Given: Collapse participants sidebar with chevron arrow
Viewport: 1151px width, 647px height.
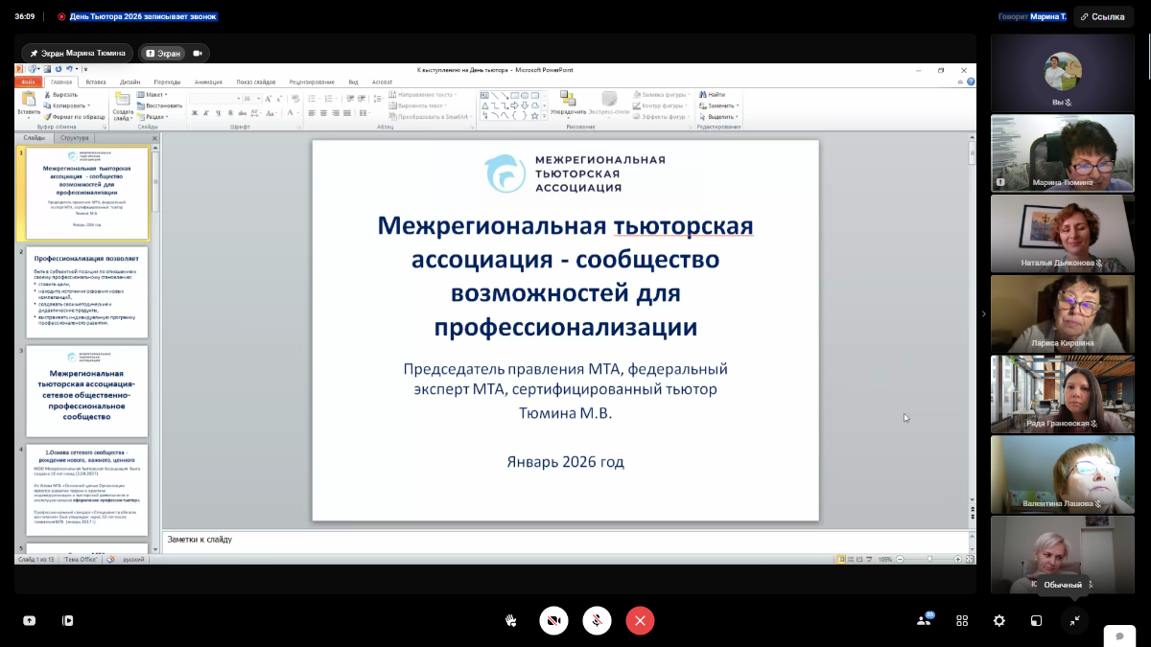Looking at the screenshot, I should click(x=983, y=313).
